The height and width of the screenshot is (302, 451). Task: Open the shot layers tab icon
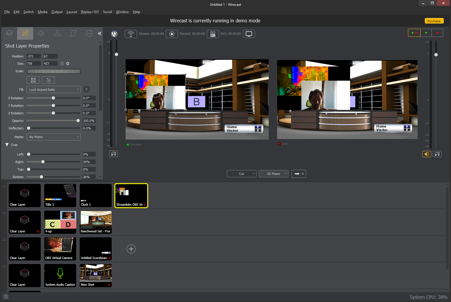pos(9,33)
